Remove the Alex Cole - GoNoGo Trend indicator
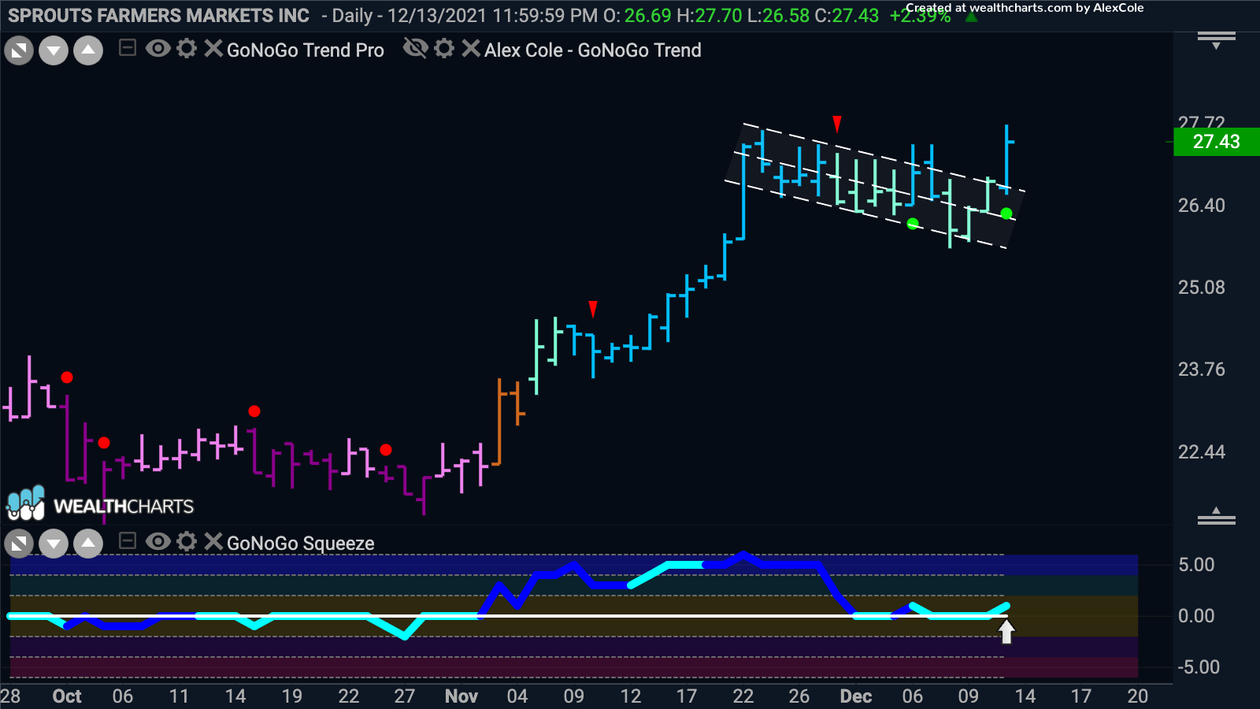 (471, 49)
